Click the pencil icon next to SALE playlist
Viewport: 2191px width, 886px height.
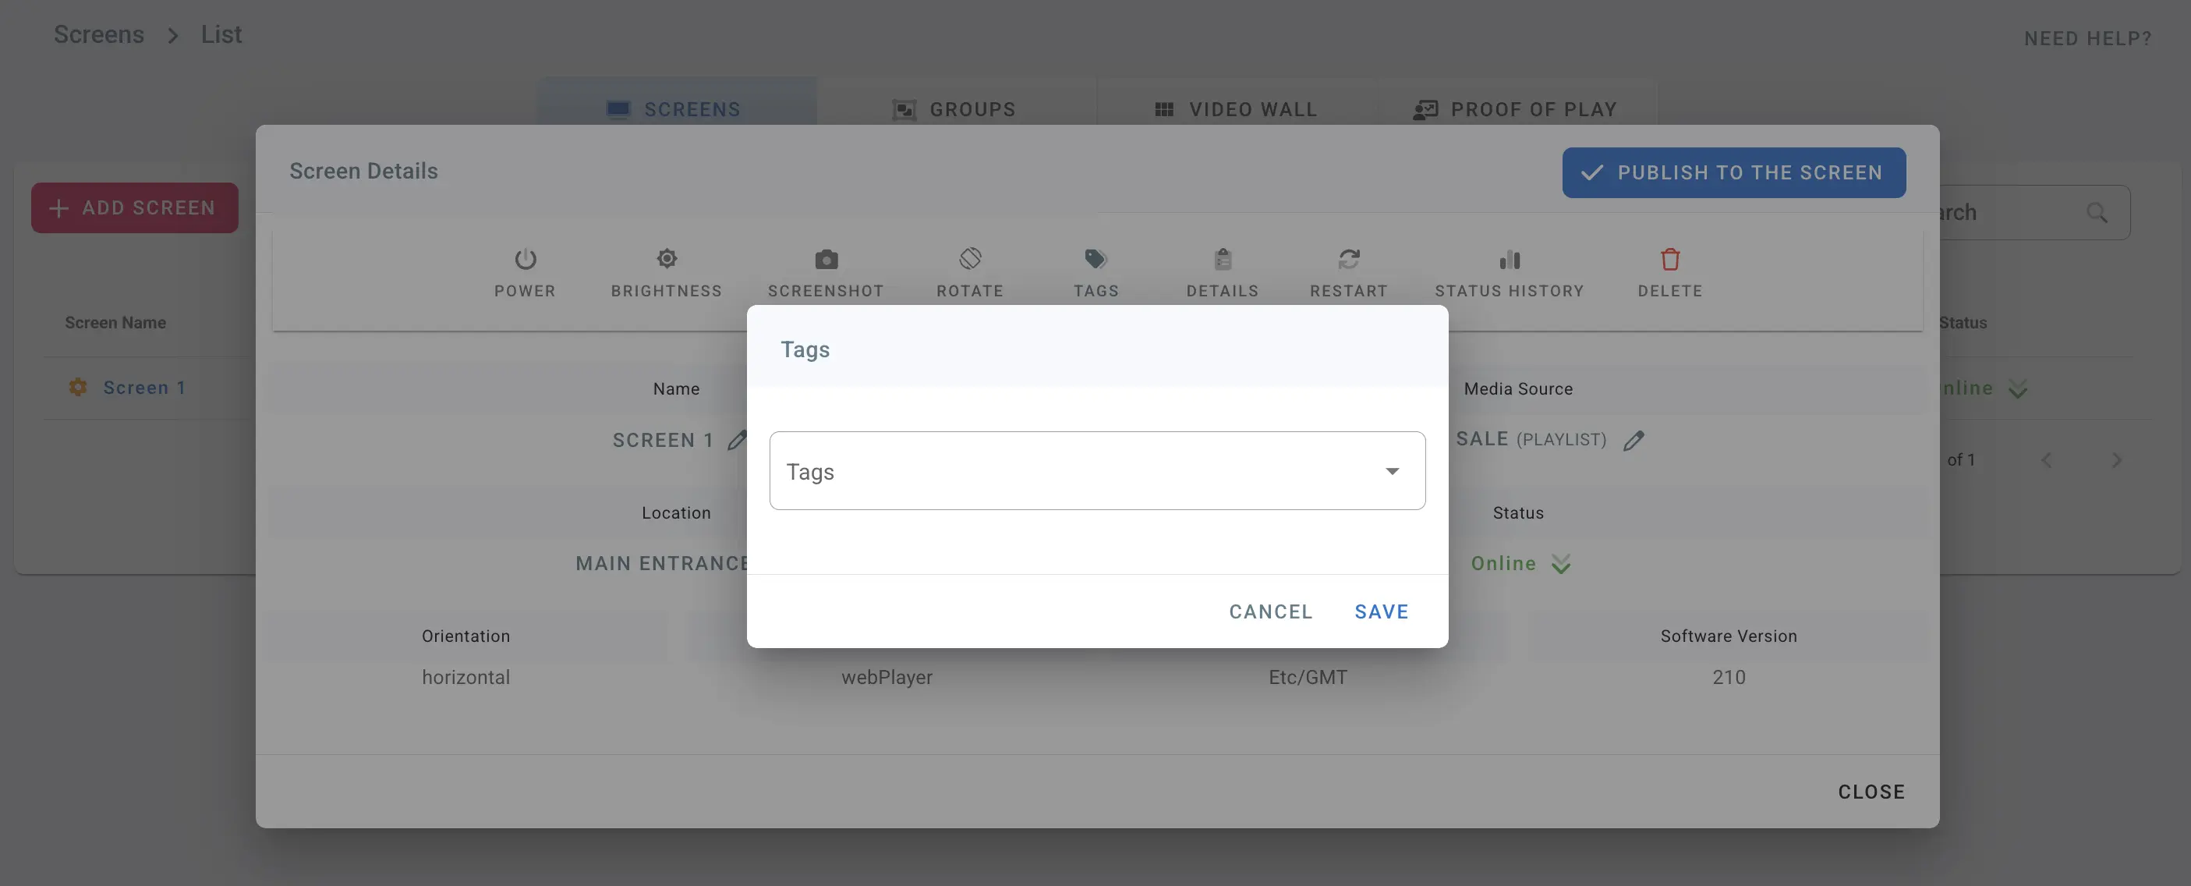[1633, 440]
